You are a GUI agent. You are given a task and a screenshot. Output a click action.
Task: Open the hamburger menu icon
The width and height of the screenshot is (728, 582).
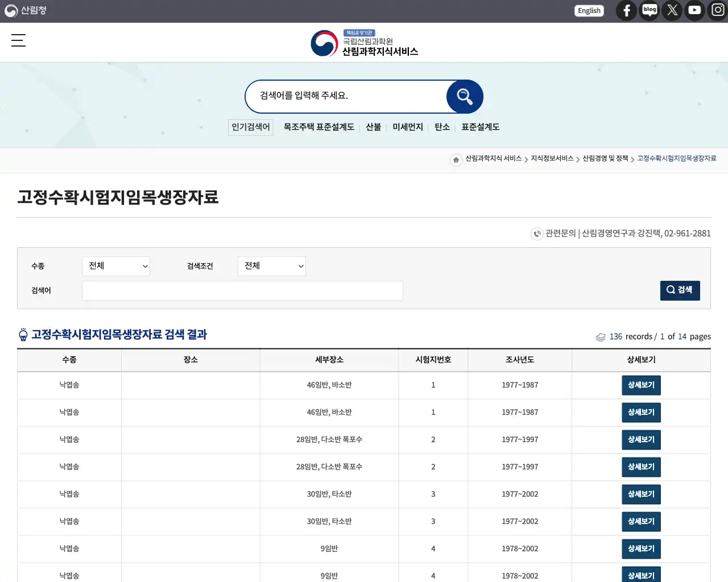pyautogui.click(x=18, y=40)
